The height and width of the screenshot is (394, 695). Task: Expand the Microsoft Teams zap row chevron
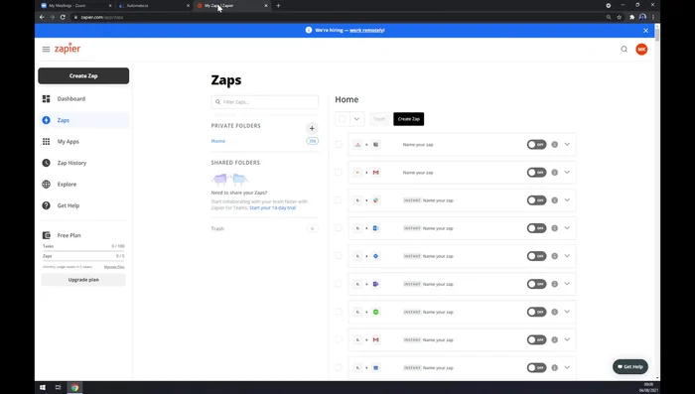coord(567,284)
